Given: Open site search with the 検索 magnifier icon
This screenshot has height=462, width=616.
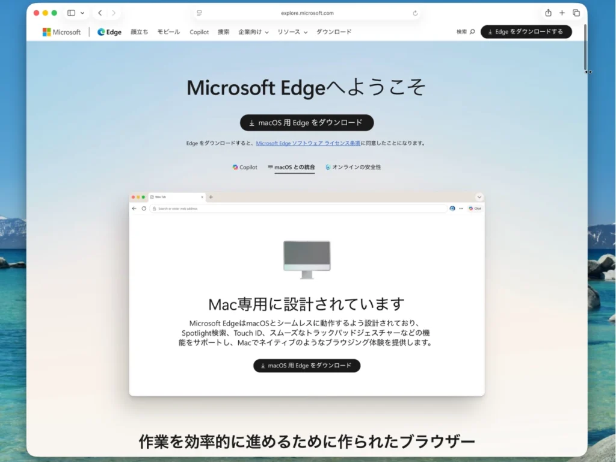Looking at the screenshot, I should click(466, 32).
